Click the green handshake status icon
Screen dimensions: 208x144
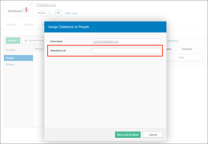(x=58, y=13)
